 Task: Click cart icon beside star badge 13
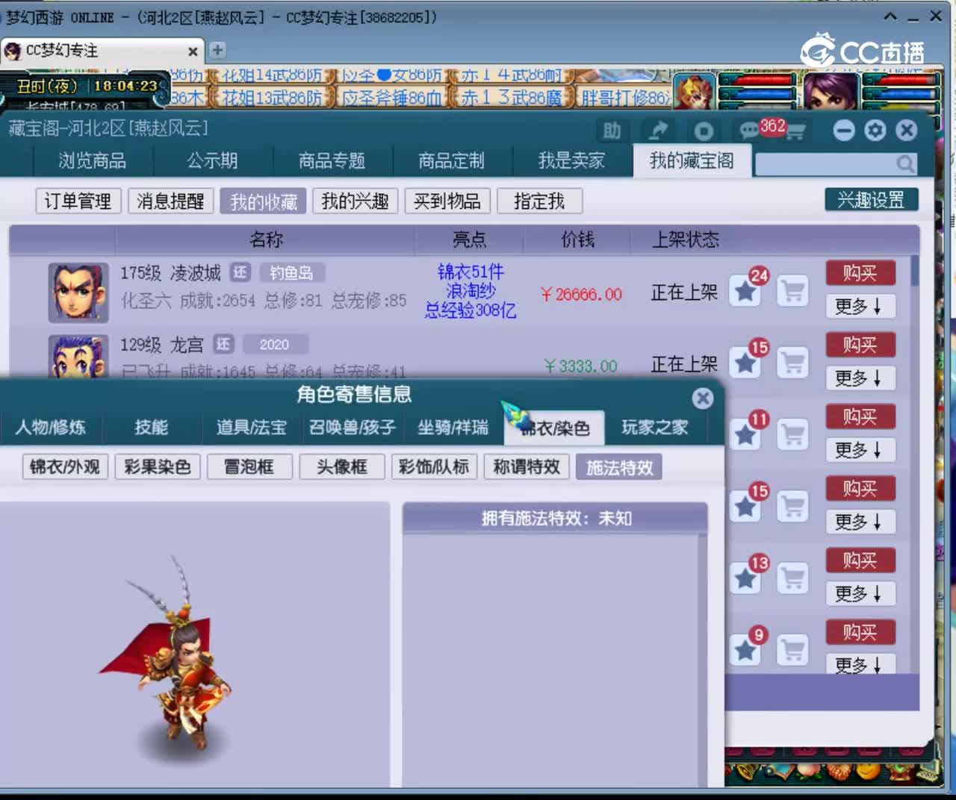pyautogui.click(x=792, y=578)
